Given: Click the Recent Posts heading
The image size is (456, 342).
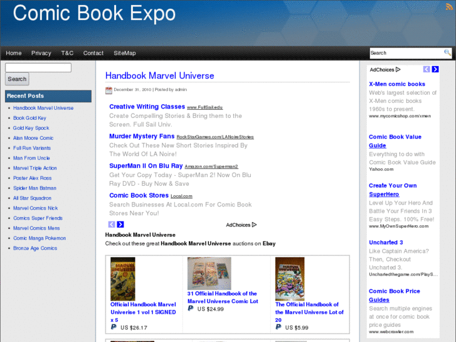Looking at the screenshot, I should (x=25, y=96).
